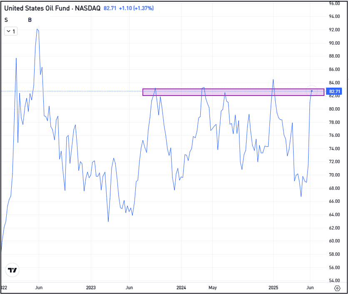Click the 2023 time axis label
The width and height of the screenshot is (349, 295).
pyautogui.click(x=91, y=287)
